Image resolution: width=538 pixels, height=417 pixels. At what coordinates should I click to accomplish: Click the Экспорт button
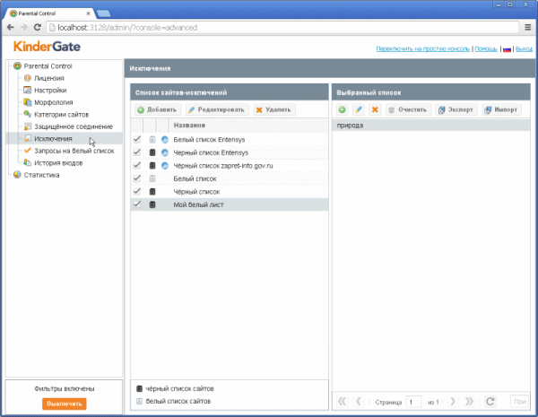tap(454, 109)
